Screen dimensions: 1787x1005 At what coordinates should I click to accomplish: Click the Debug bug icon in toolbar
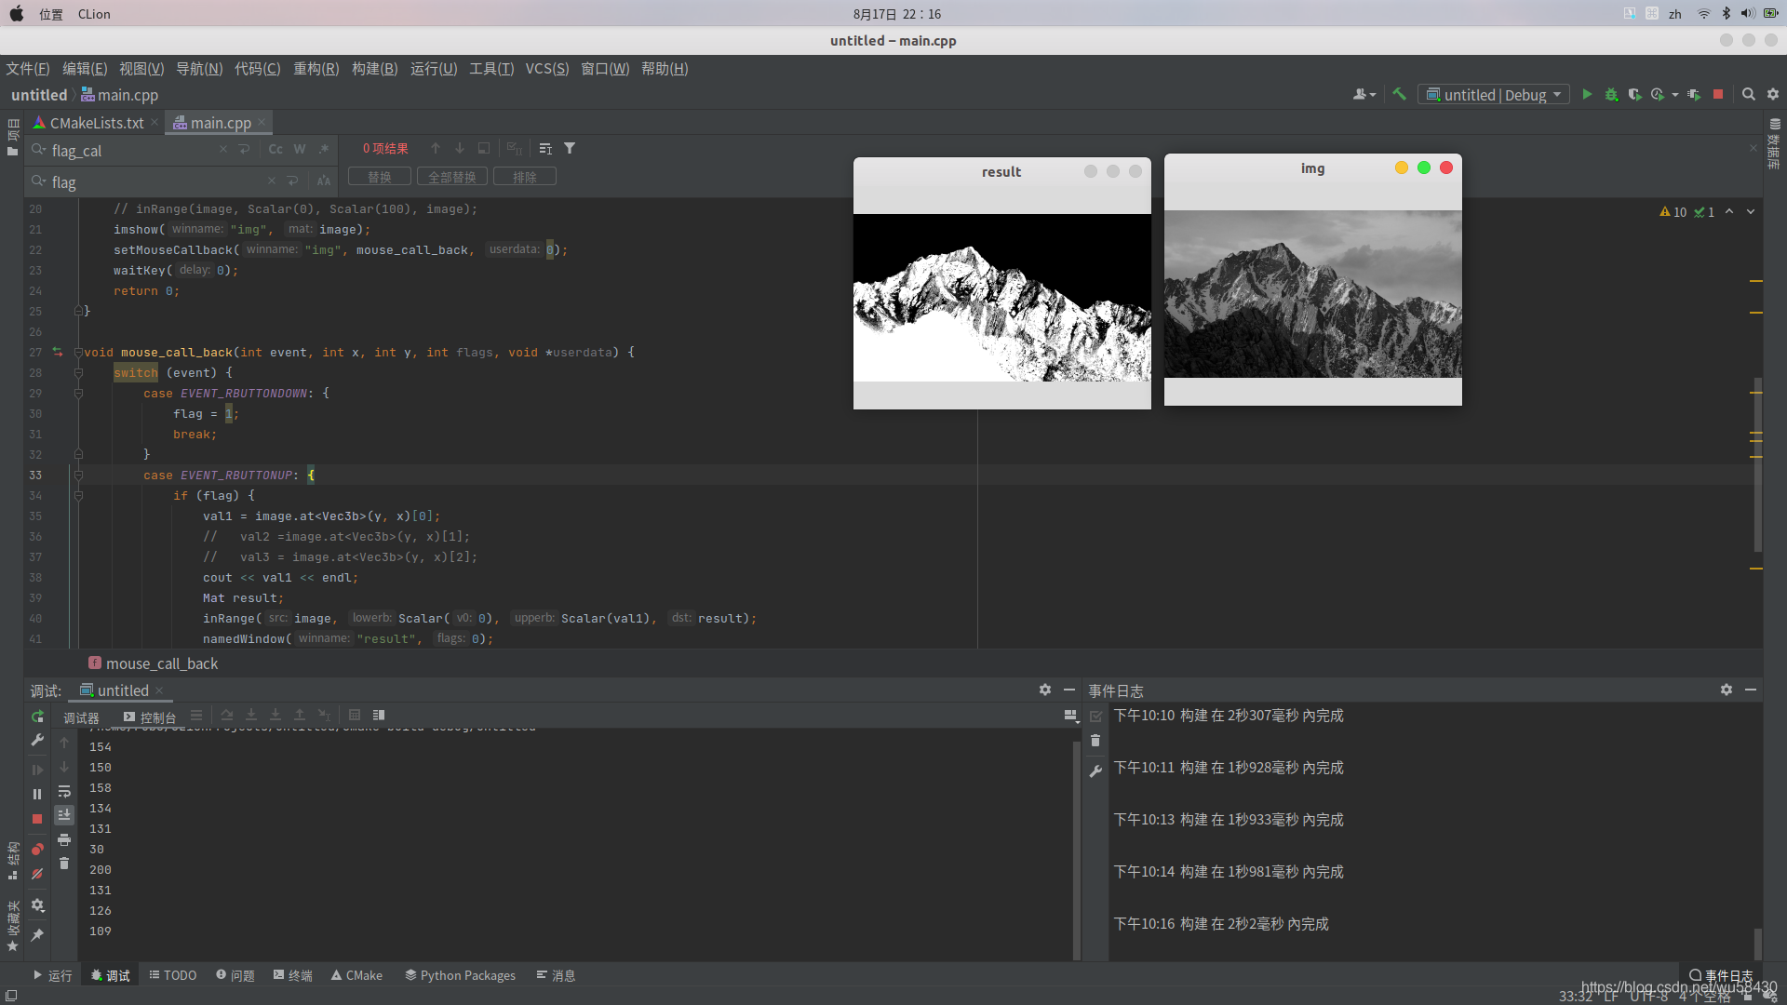pyautogui.click(x=1611, y=94)
